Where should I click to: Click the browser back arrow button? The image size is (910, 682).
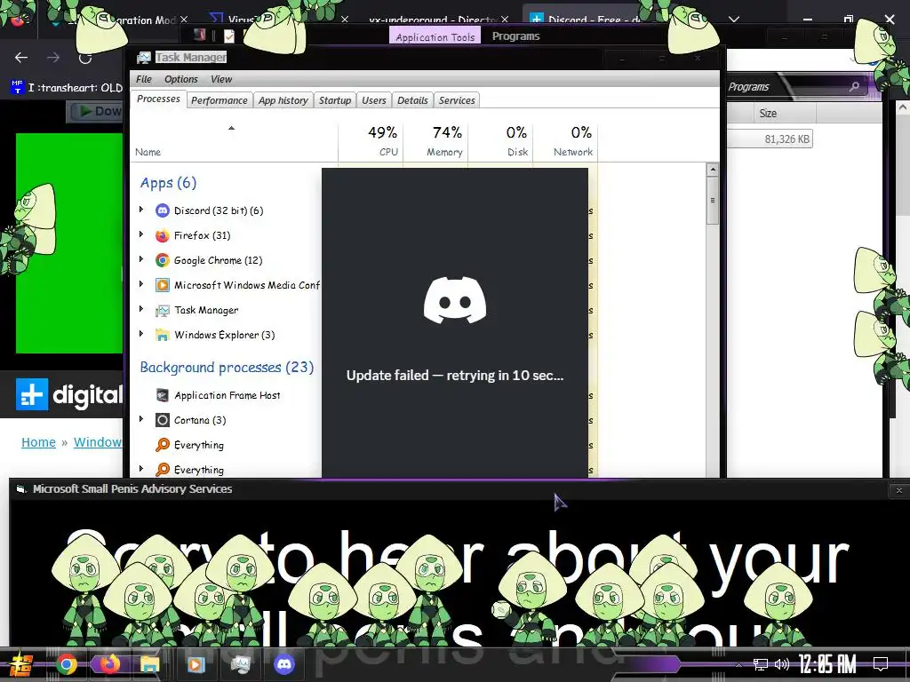tap(21, 58)
